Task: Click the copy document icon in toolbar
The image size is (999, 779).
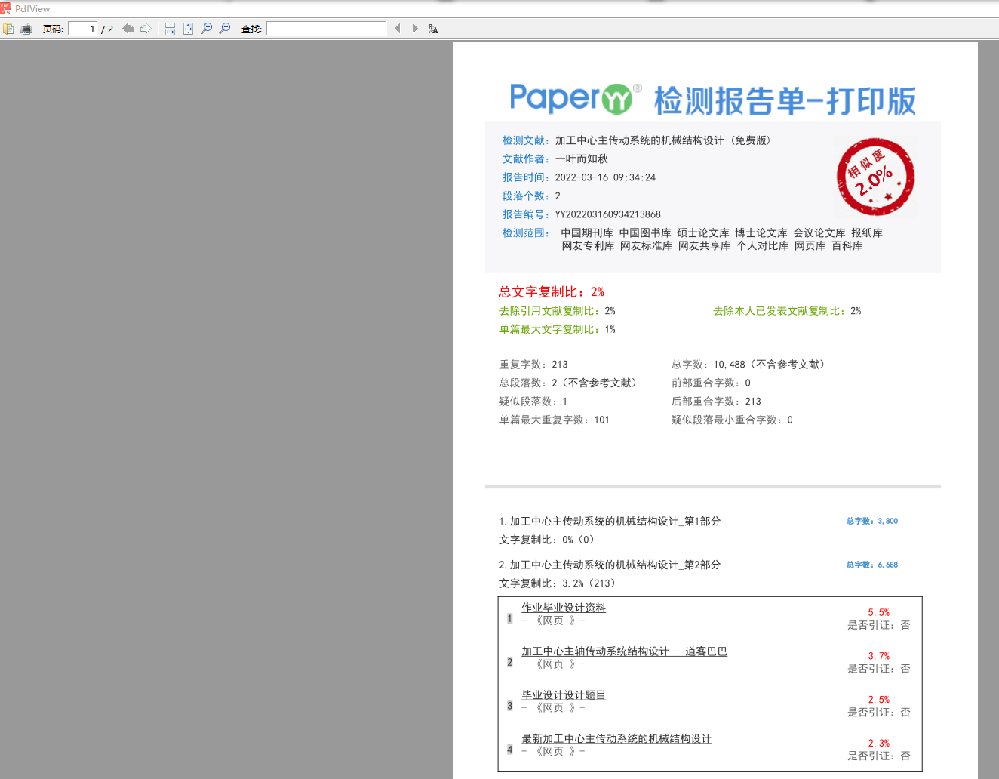Action: point(8,29)
